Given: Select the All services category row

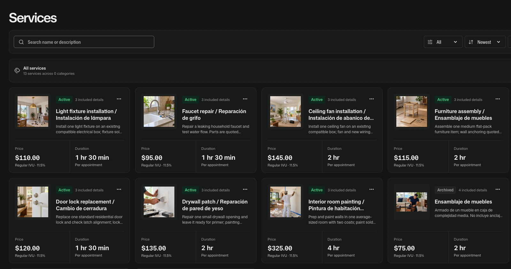Looking at the screenshot, I should point(260,71).
